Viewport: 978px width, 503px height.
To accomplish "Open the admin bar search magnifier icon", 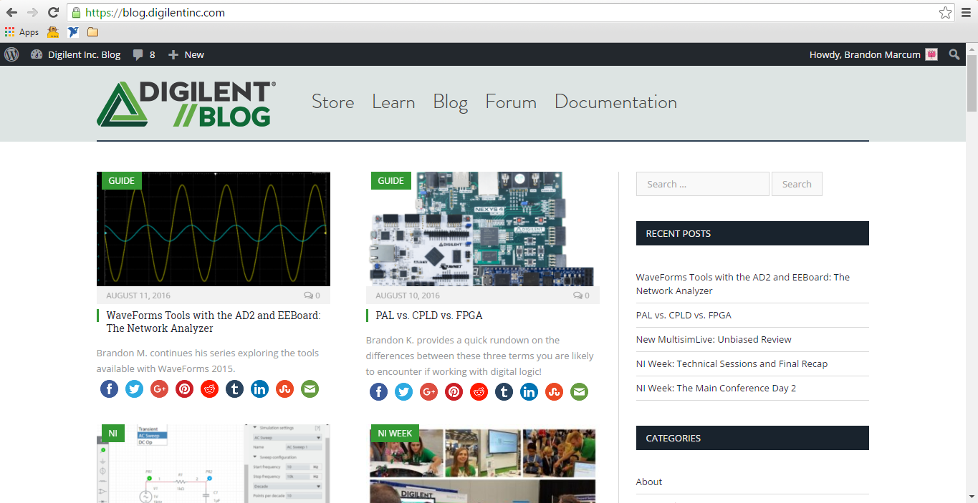I will coord(954,54).
